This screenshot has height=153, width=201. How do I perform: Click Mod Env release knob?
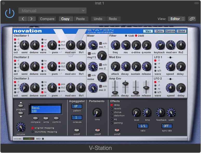point(146,66)
